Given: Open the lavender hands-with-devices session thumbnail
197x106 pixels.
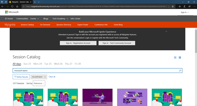Looking at the screenshot, I should click(132, 97).
